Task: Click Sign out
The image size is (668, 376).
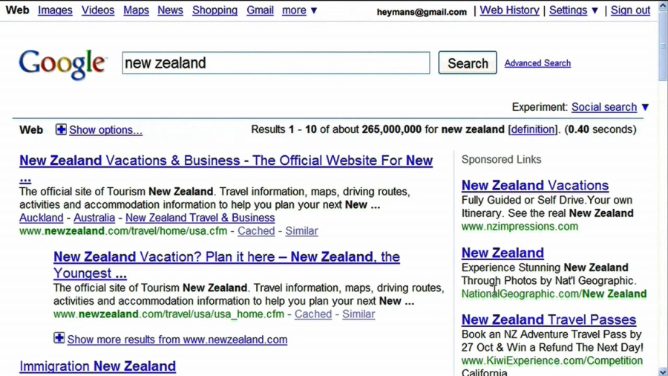Action: [x=630, y=10]
